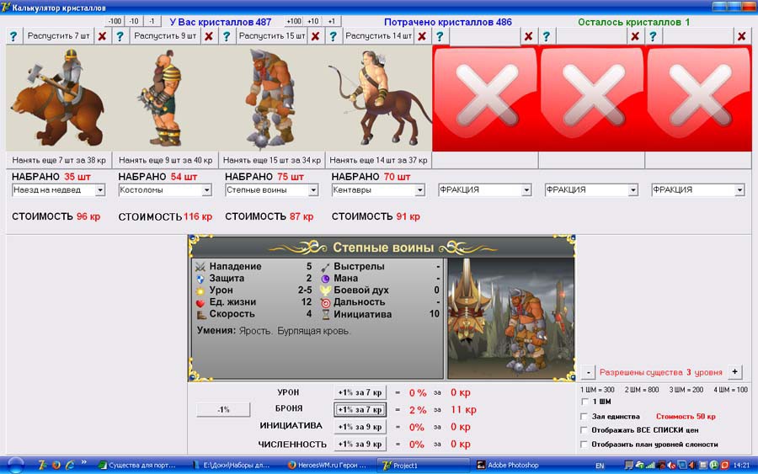This screenshot has width=758, height=474.
Task: Click help icon beside 'Распустить 14 шт'
Action: click(x=333, y=36)
